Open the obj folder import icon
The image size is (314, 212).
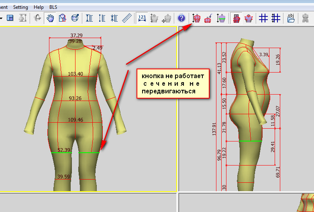[291, 18]
